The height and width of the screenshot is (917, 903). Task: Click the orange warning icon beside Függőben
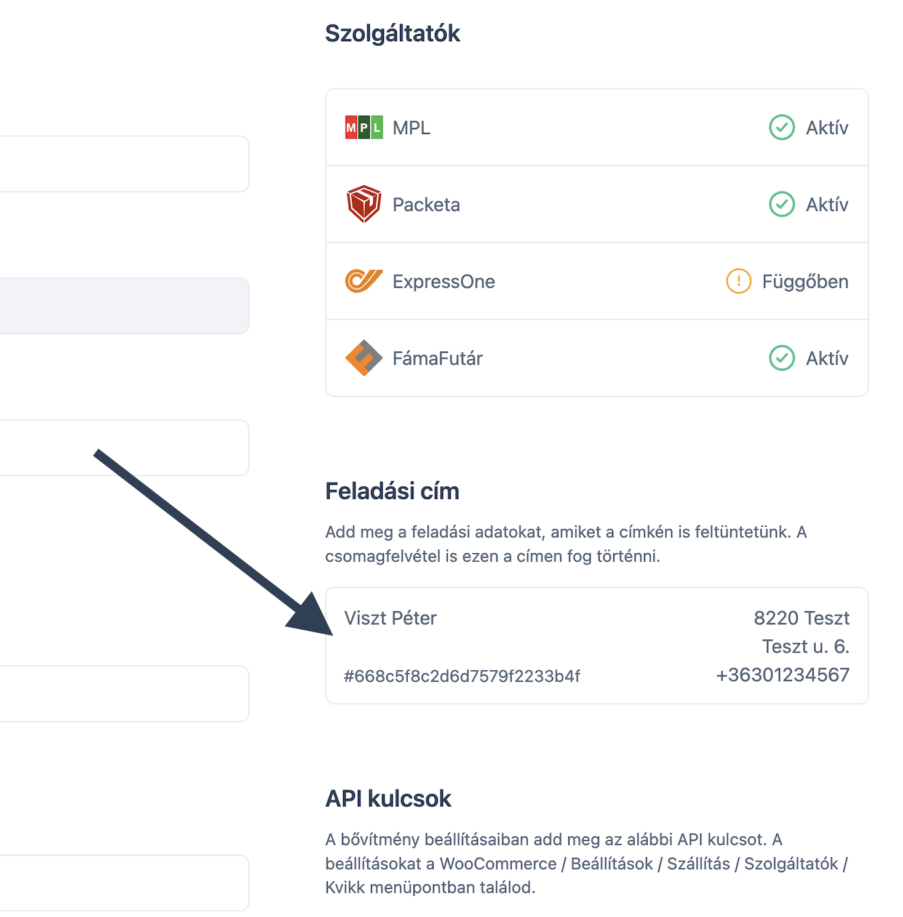pos(738,281)
